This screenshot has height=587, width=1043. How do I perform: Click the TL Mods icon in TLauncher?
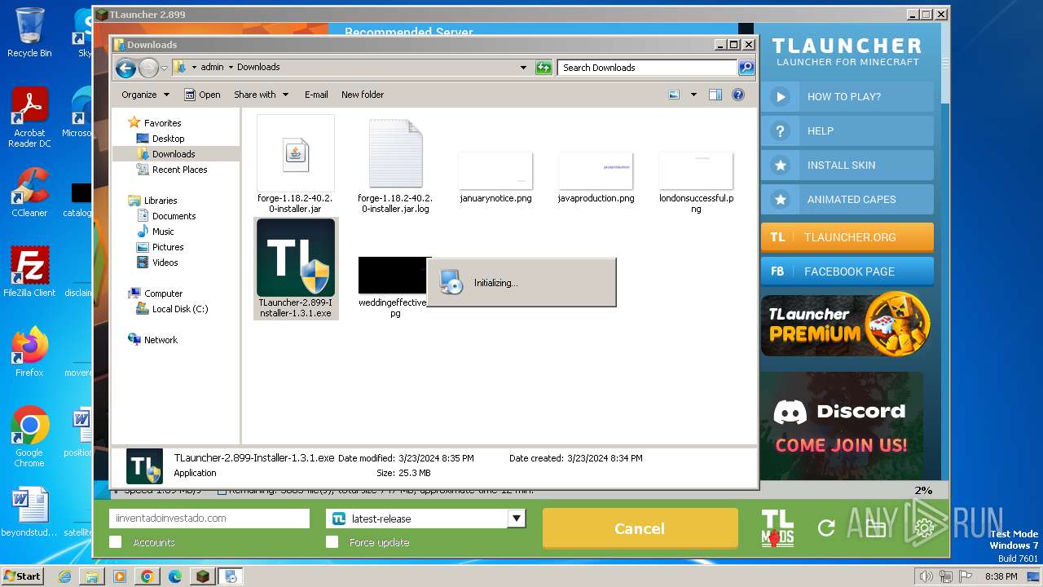pos(777,527)
